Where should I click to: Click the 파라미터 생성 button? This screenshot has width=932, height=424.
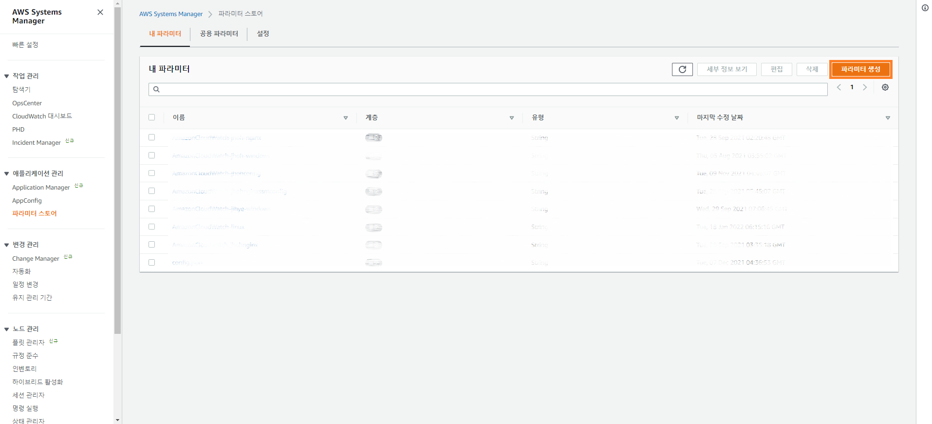861,69
